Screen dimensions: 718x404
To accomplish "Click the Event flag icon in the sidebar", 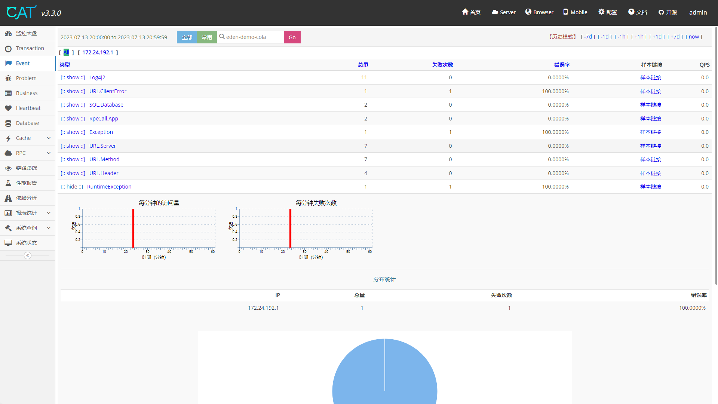I will pyautogui.click(x=8, y=63).
